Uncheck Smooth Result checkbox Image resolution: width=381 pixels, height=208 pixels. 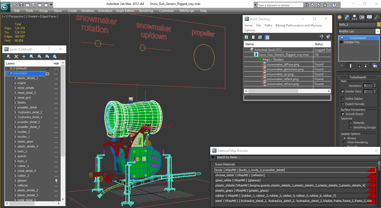pyautogui.click(x=342, y=114)
